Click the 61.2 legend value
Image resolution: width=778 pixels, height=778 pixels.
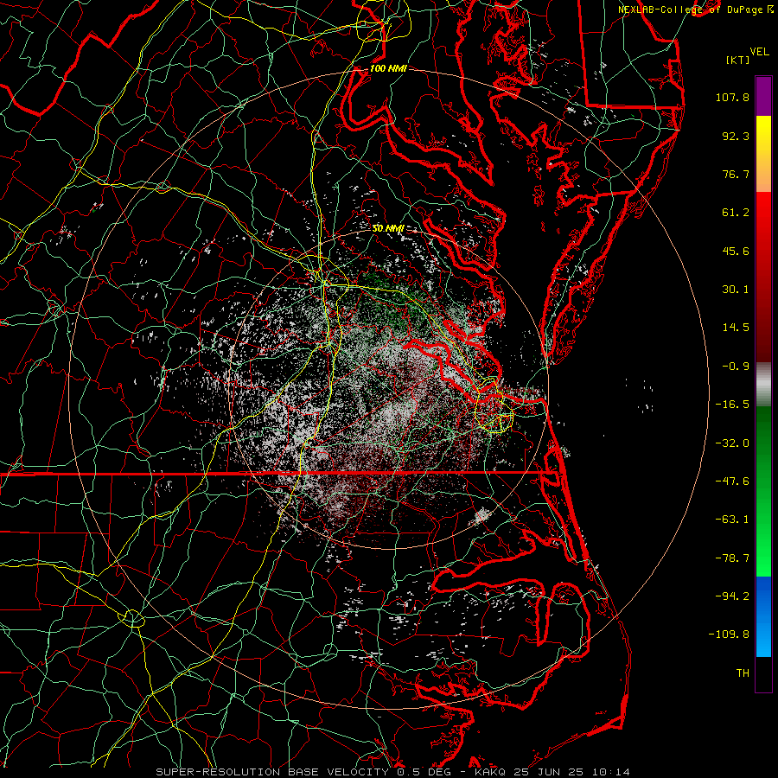(736, 213)
